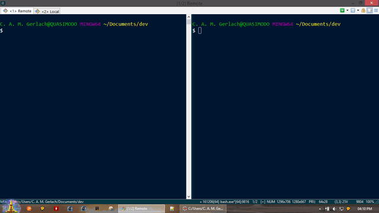This screenshot has width=379, height=213.
Task: Open the orange round taskbar icon
Action: coord(29,208)
